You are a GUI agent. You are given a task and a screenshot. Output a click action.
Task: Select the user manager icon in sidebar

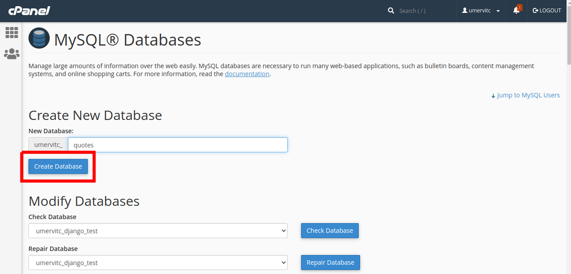point(12,54)
